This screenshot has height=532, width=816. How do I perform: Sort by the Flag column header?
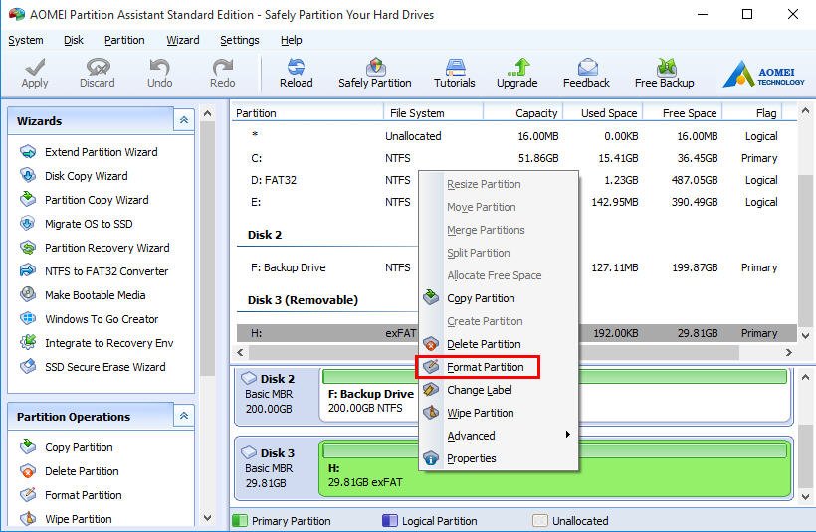click(x=752, y=113)
